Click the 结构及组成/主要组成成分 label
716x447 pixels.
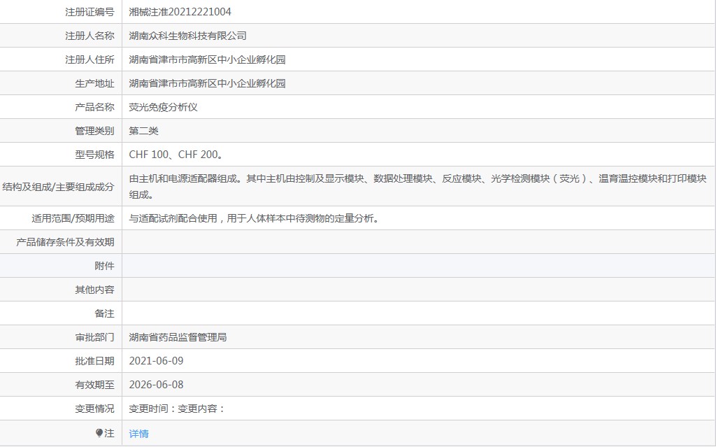[58, 187]
